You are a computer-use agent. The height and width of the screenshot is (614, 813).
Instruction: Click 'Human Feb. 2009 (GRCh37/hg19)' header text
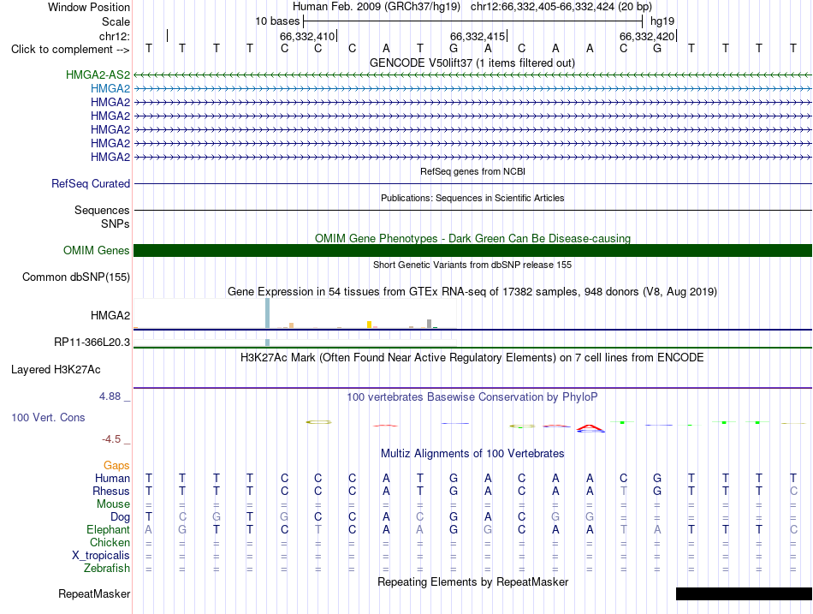point(377,7)
